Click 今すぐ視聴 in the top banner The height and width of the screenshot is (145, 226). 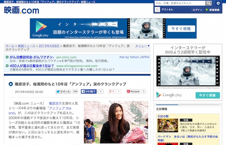[181, 29]
